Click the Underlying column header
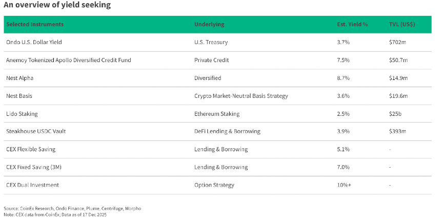This screenshot has width=441, height=222. [x=209, y=25]
